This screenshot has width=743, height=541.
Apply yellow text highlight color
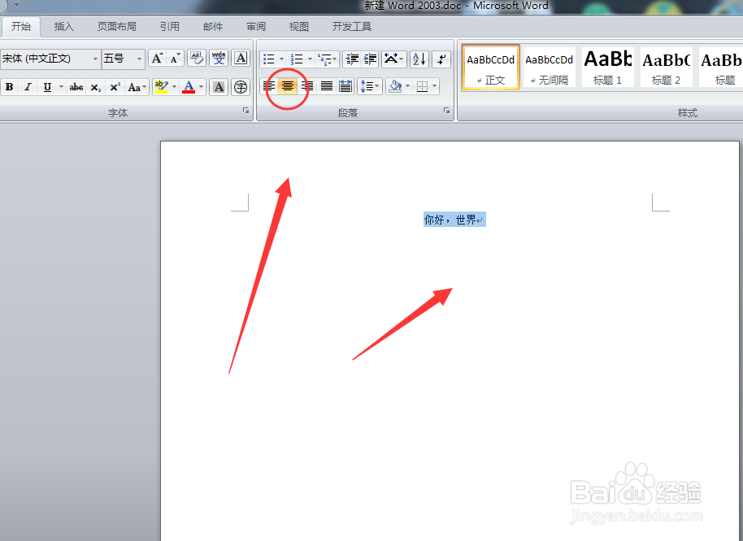162,87
